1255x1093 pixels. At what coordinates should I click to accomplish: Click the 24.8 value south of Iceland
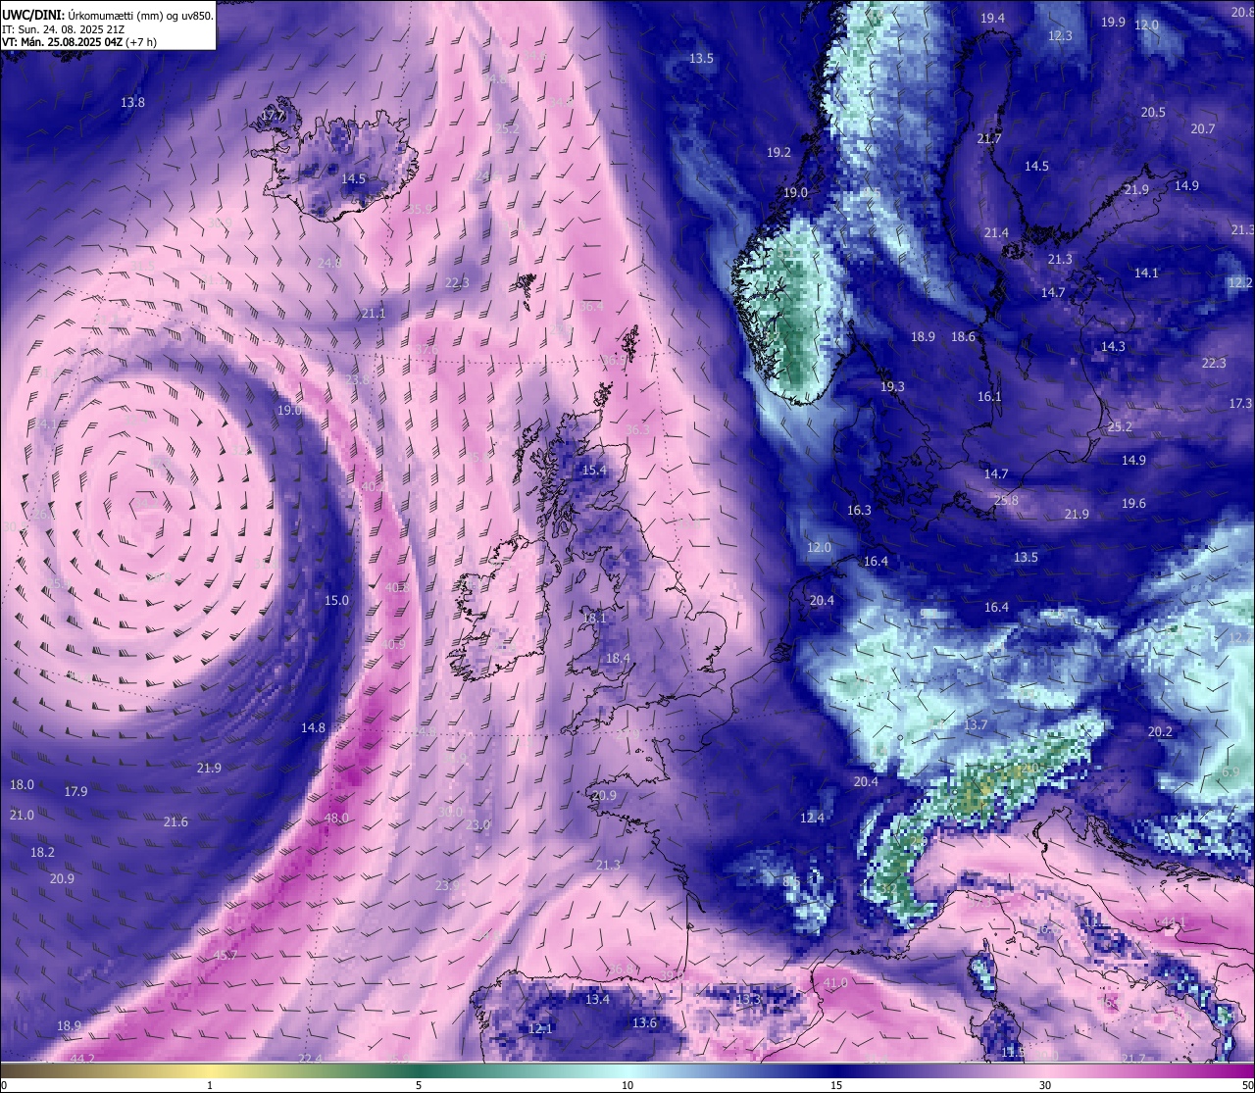(x=329, y=263)
